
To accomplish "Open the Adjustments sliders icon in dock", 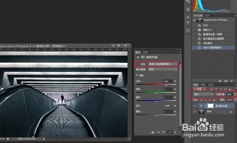I will pyautogui.click(x=188, y=1).
